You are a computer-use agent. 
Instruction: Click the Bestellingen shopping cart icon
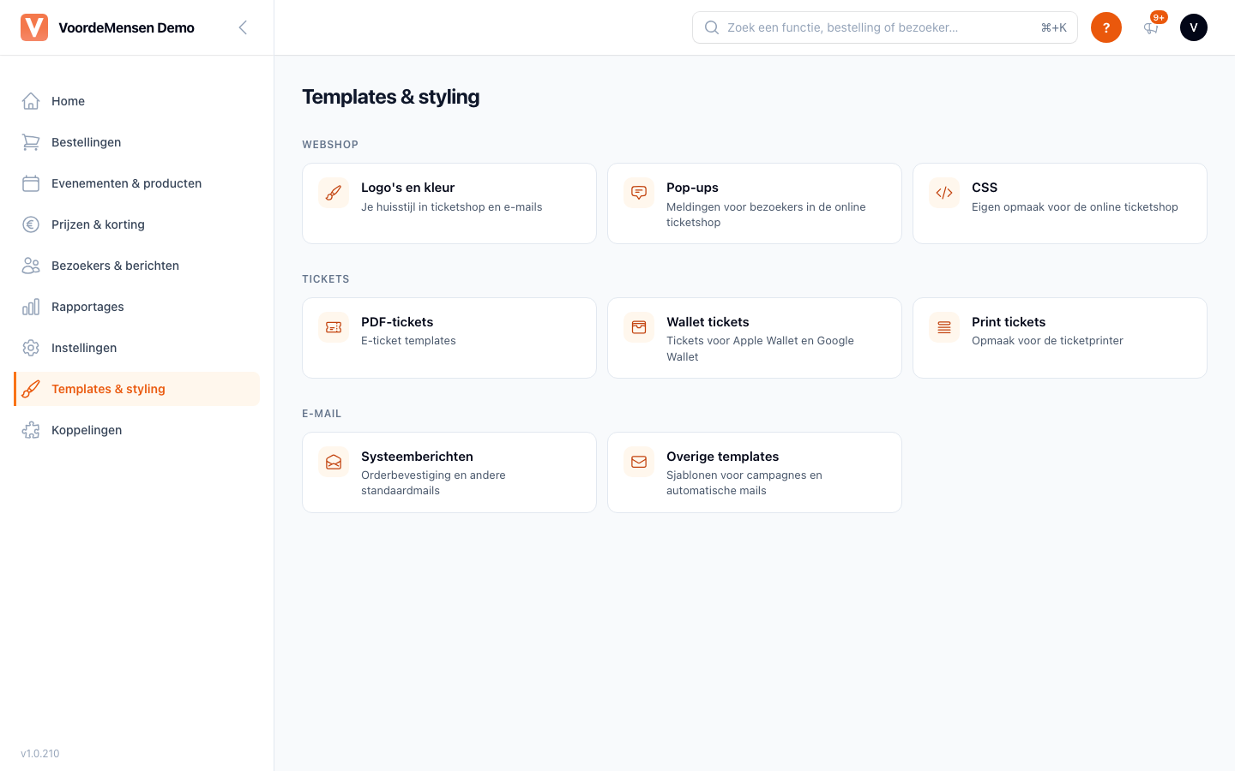click(x=31, y=142)
